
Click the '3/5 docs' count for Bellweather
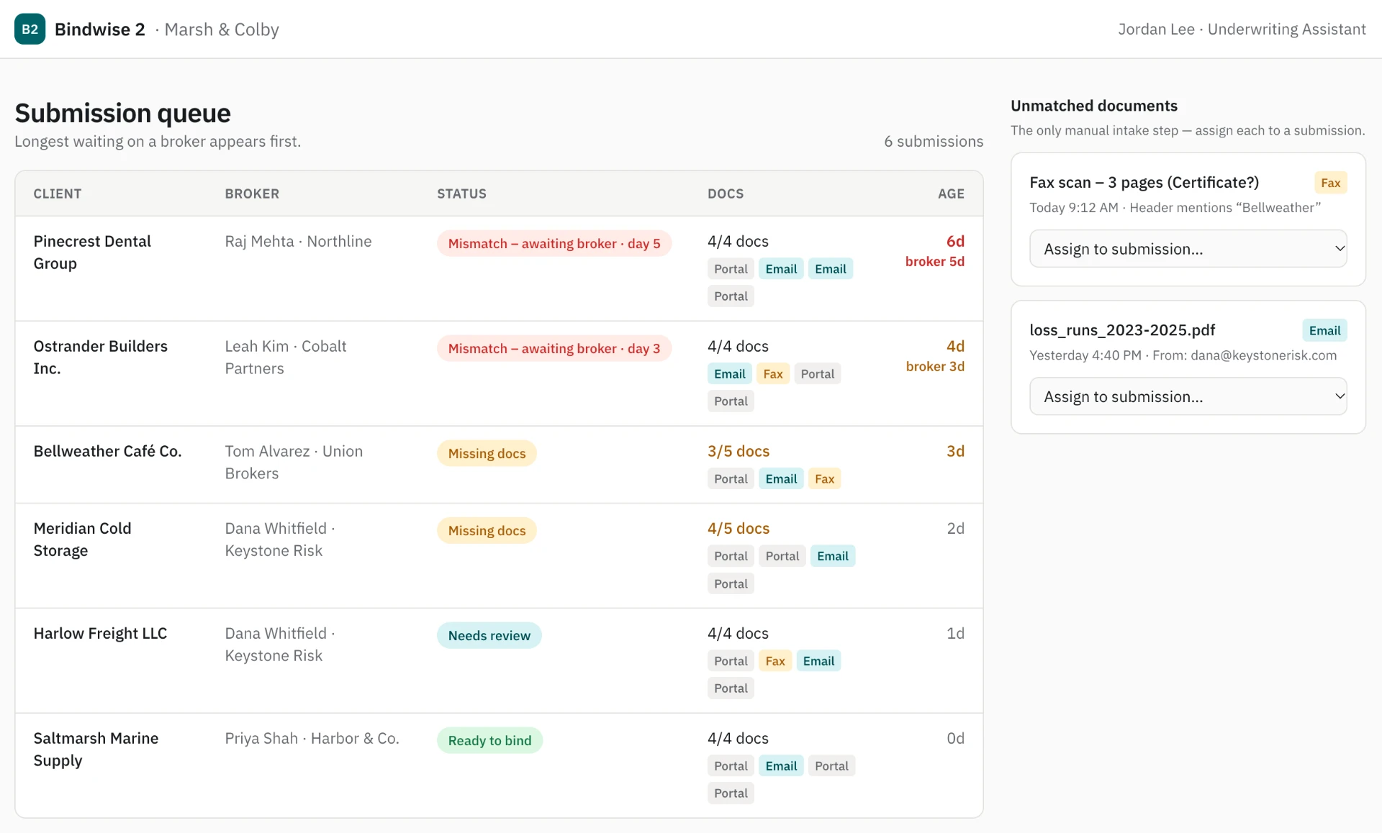point(739,452)
